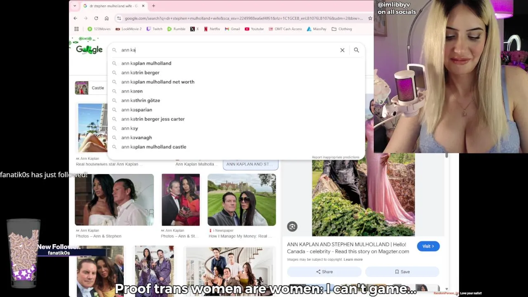Choose suggestion 'ann kaplan mulholland'
This screenshot has width=528, height=297.
(236, 63)
